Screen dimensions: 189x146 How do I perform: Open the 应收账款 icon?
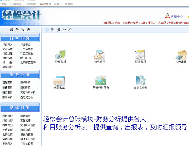tap(181, 55)
